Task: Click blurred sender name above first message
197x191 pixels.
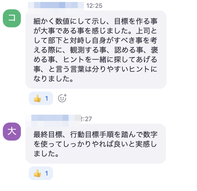Action: pyautogui.click(x=56, y=6)
